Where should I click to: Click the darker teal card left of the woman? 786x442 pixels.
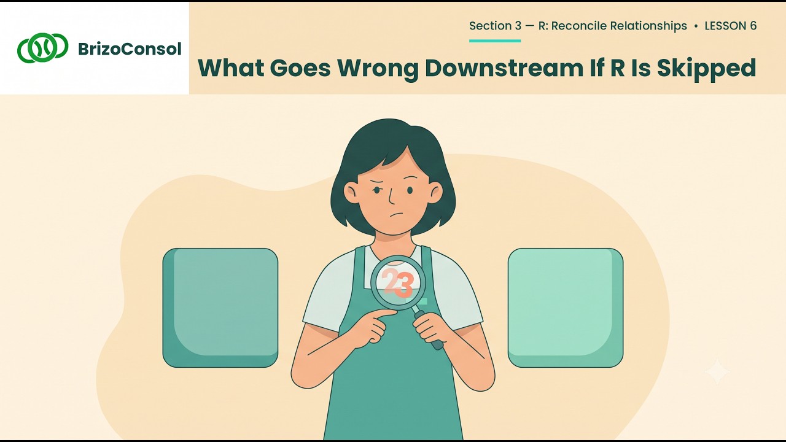[x=220, y=308]
